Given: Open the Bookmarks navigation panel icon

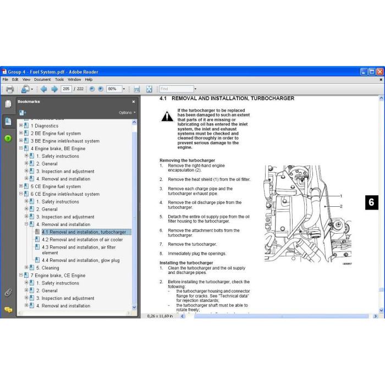Looking at the screenshot, I should (8, 122).
